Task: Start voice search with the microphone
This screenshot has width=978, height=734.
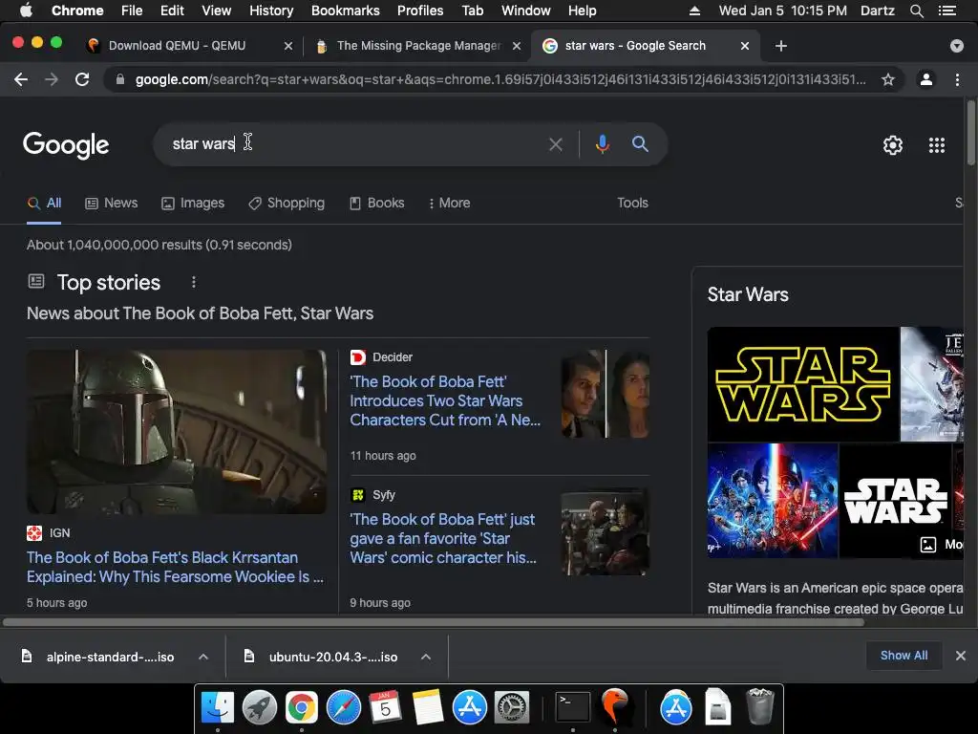Action: point(602,144)
